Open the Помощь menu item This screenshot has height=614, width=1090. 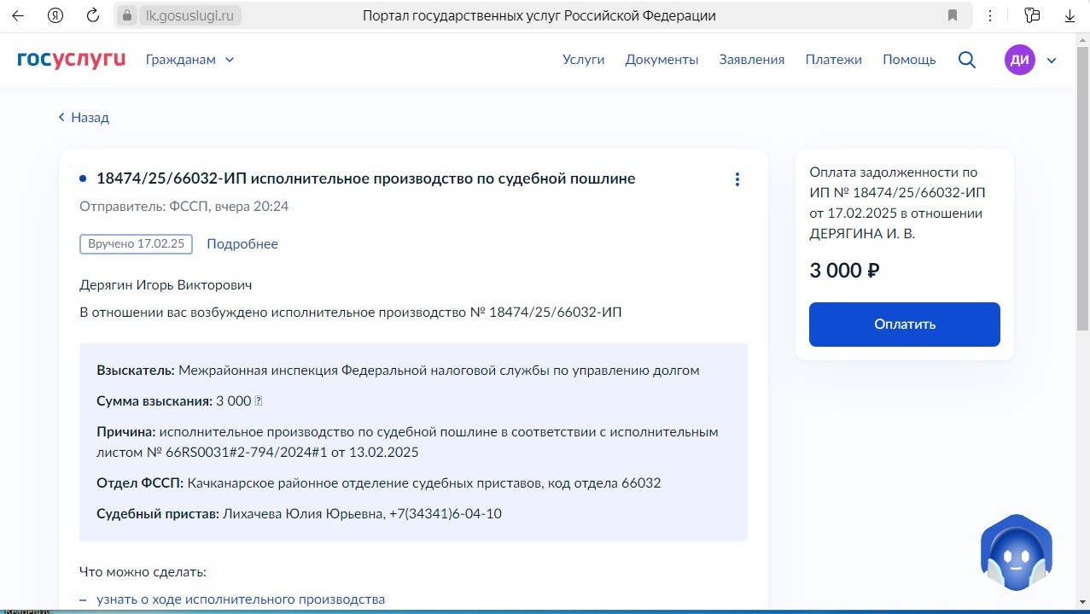pos(909,60)
